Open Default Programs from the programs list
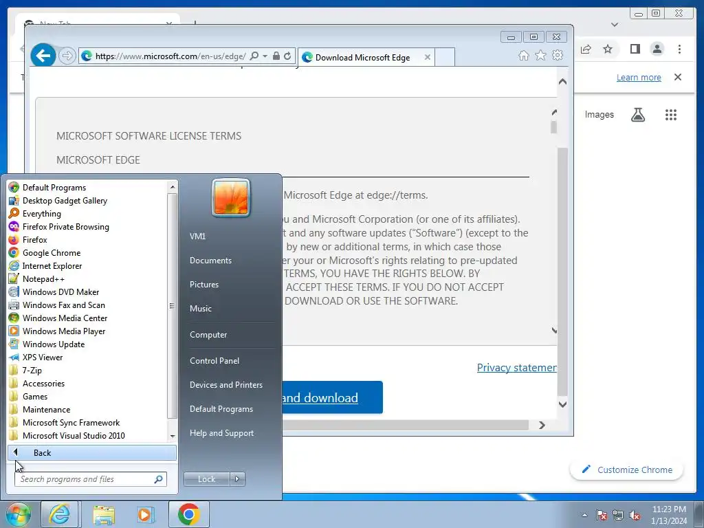This screenshot has width=704, height=528. (54, 187)
